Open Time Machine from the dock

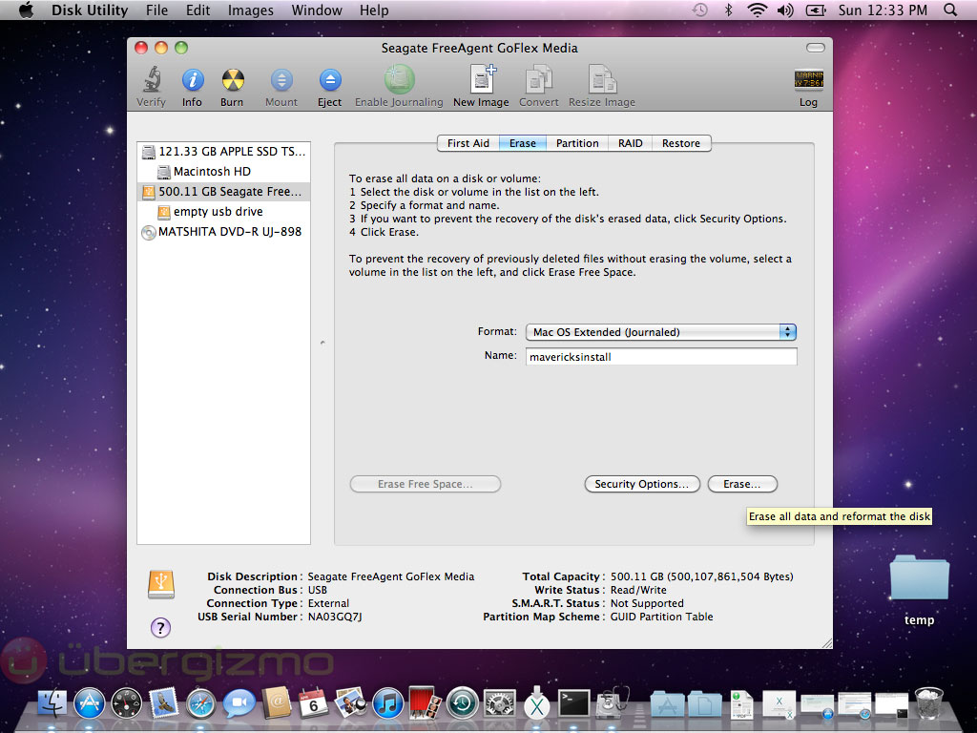click(x=463, y=703)
